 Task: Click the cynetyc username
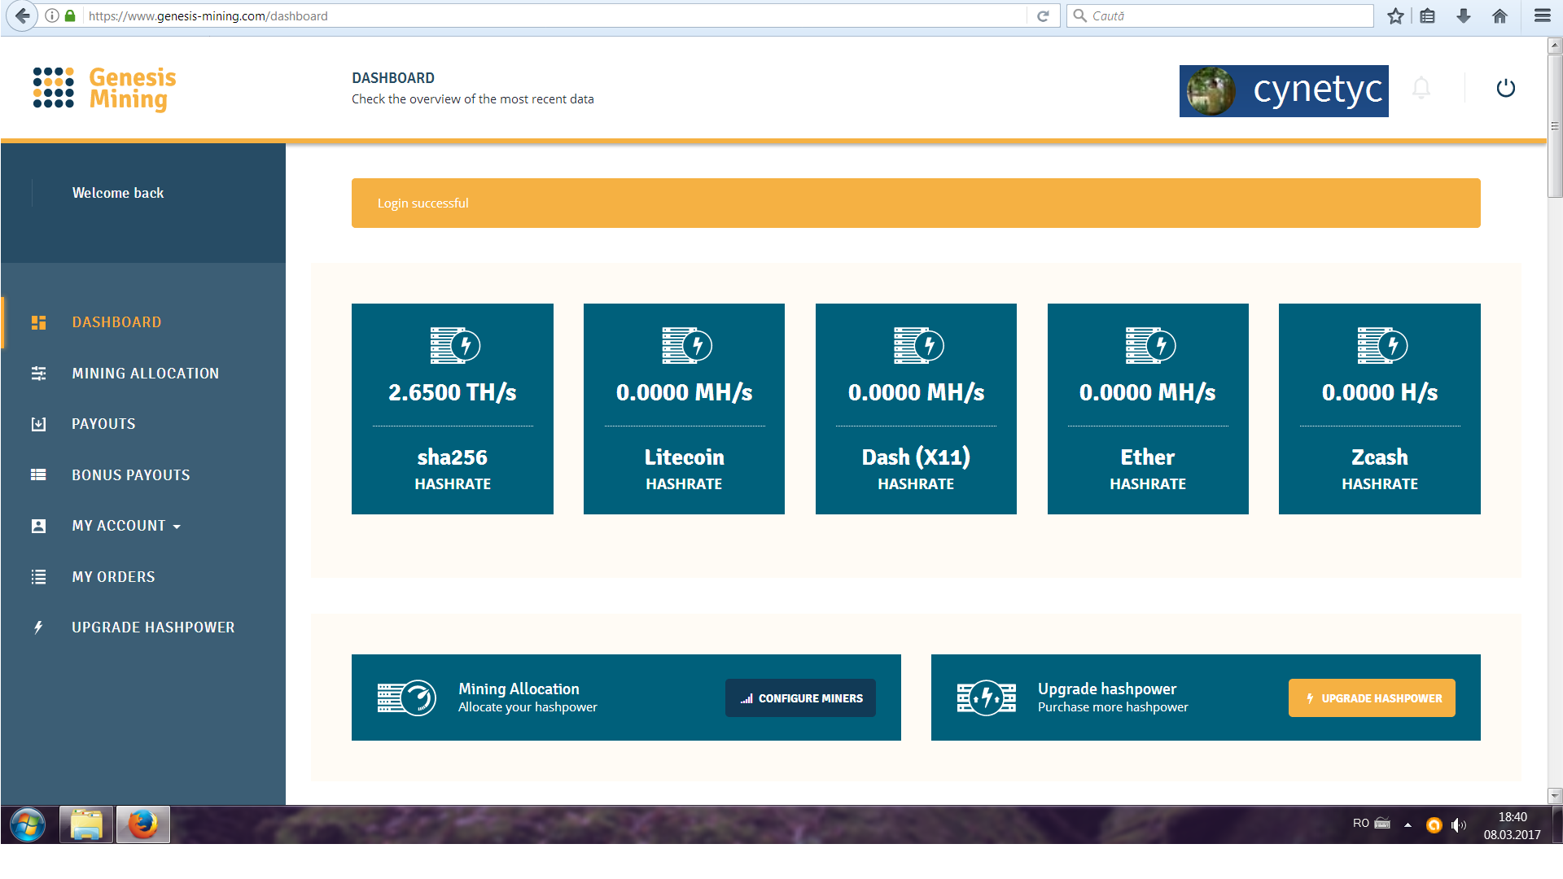click(x=1317, y=90)
